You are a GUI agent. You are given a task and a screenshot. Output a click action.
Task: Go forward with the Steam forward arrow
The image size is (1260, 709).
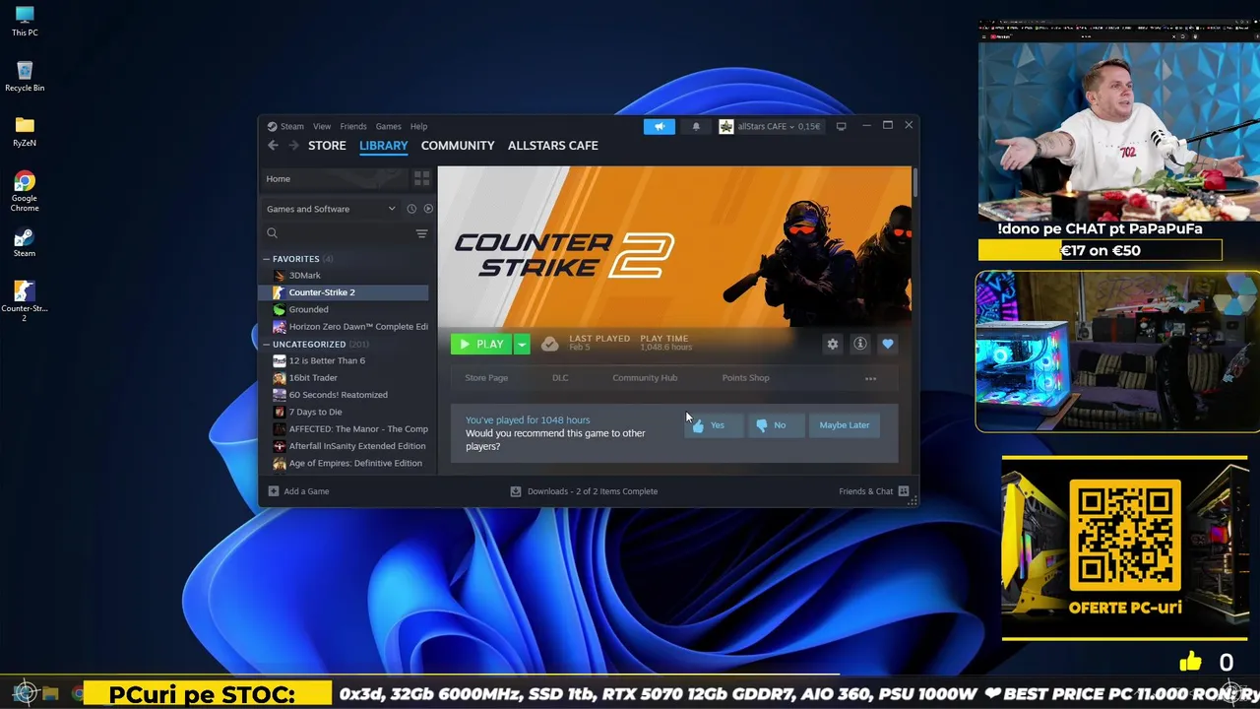[x=293, y=146]
